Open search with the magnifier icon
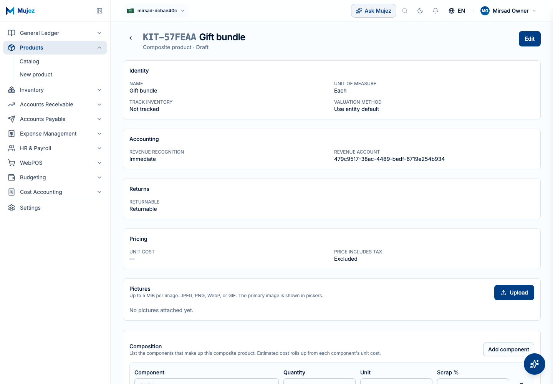Viewport: 553px width, 384px height. coord(405,11)
